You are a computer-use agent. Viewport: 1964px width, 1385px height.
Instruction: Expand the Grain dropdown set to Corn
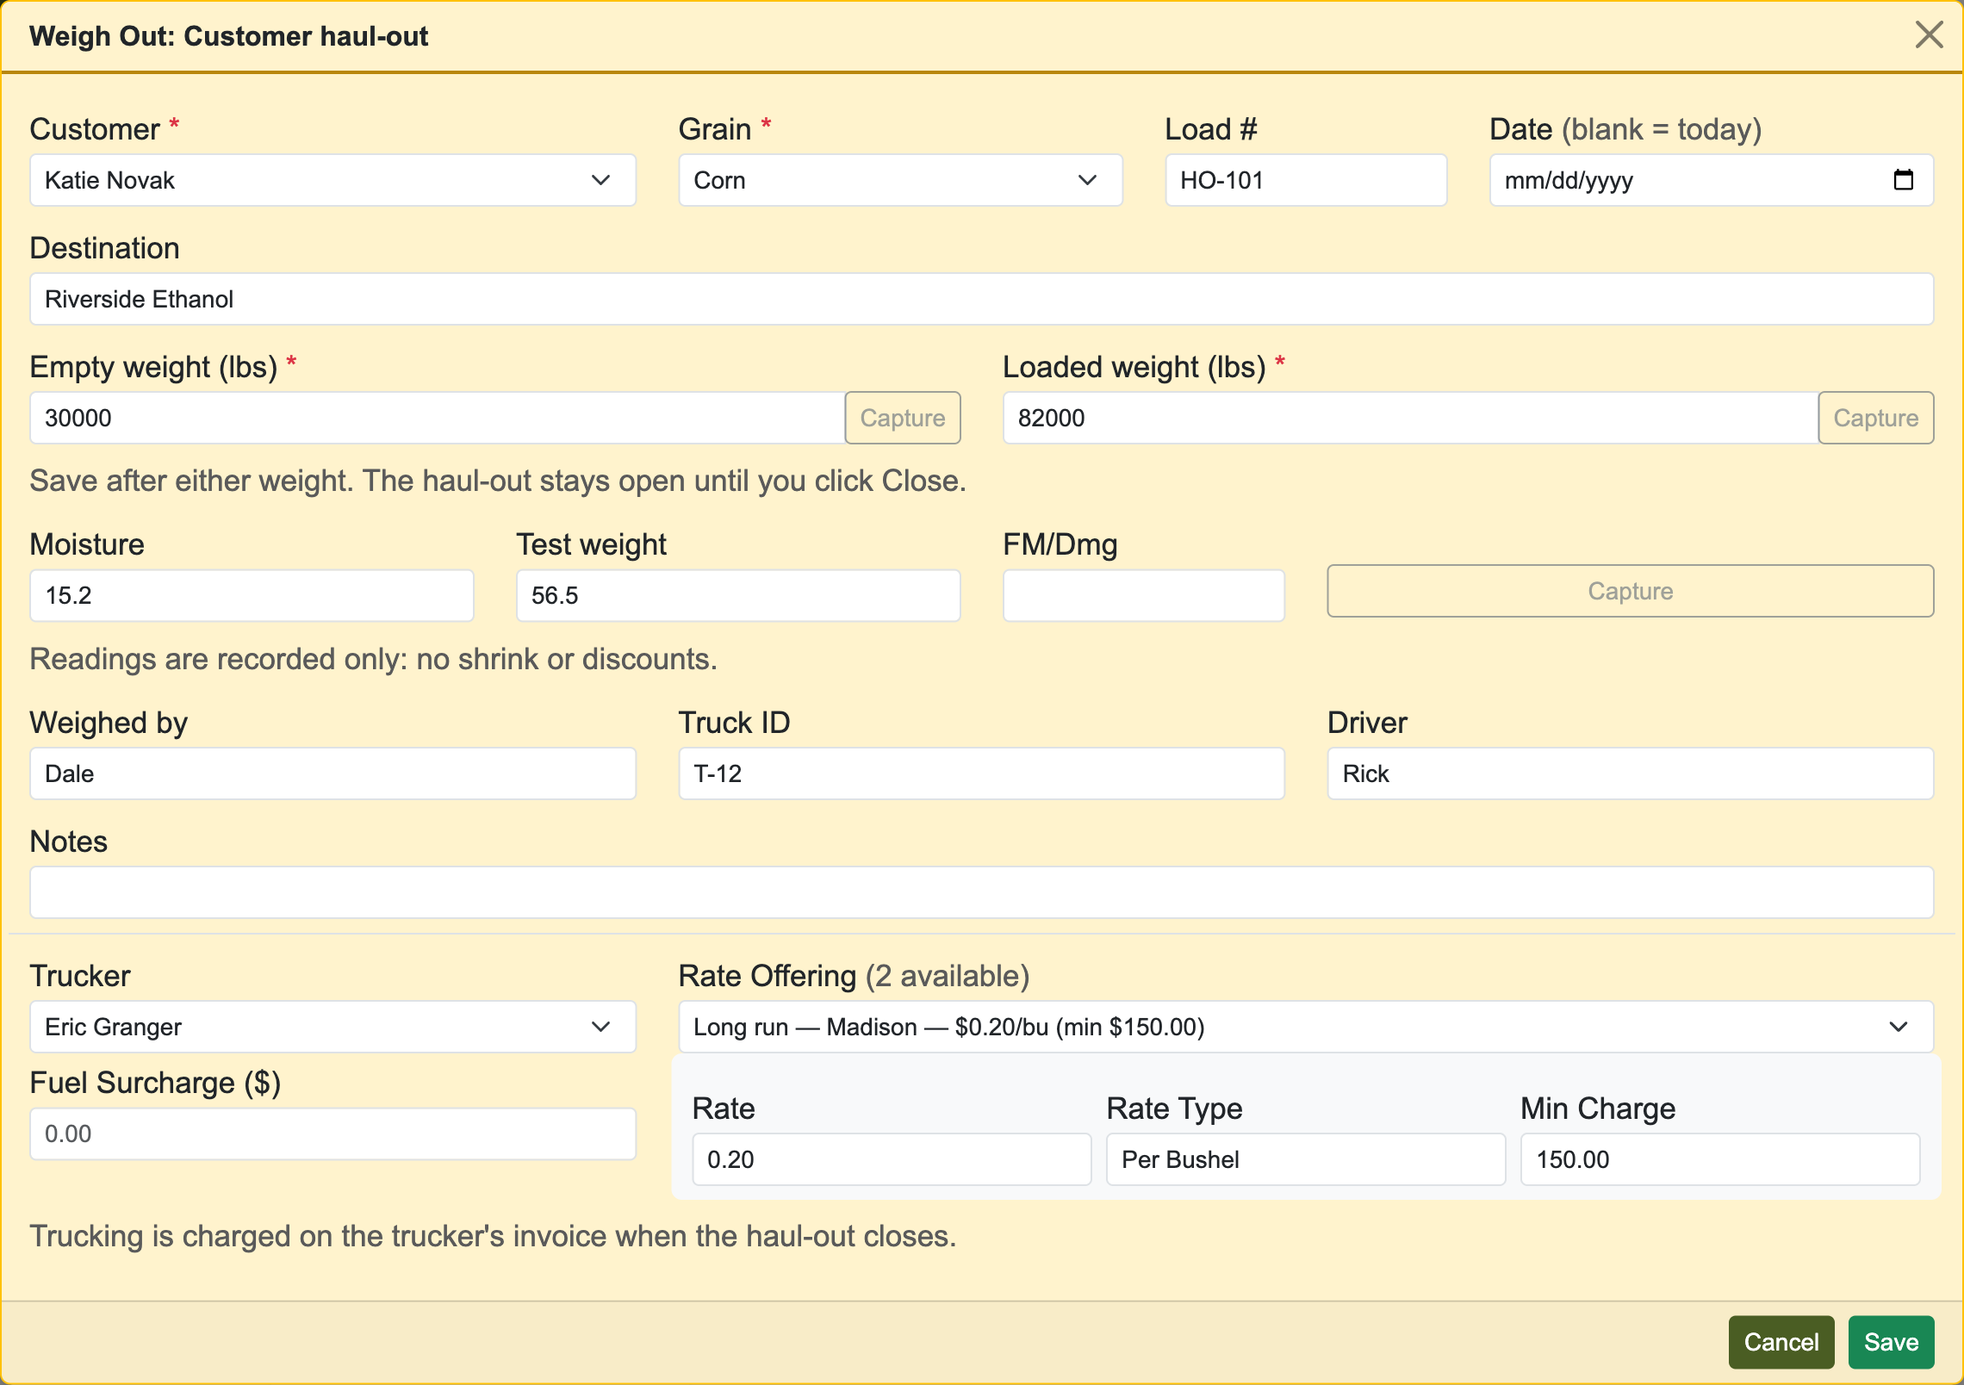[x=900, y=180]
